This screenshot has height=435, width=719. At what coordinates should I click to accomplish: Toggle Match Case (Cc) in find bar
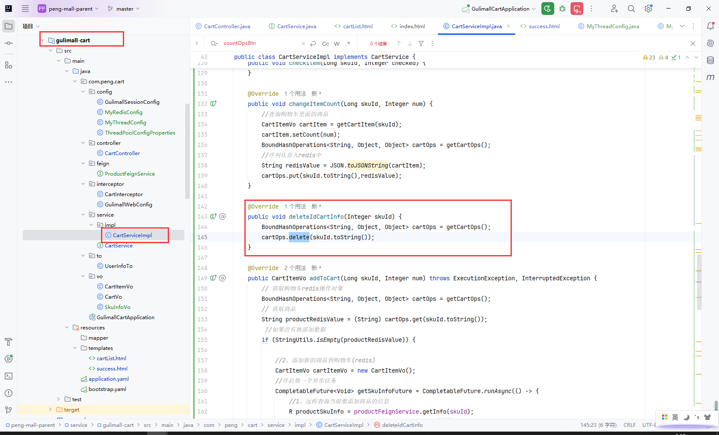[x=326, y=44]
